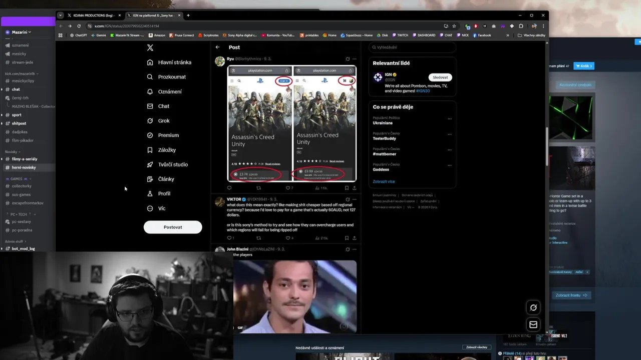Open the Mazarini server dropdown in Discord
The image size is (641, 360).
point(21,32)
